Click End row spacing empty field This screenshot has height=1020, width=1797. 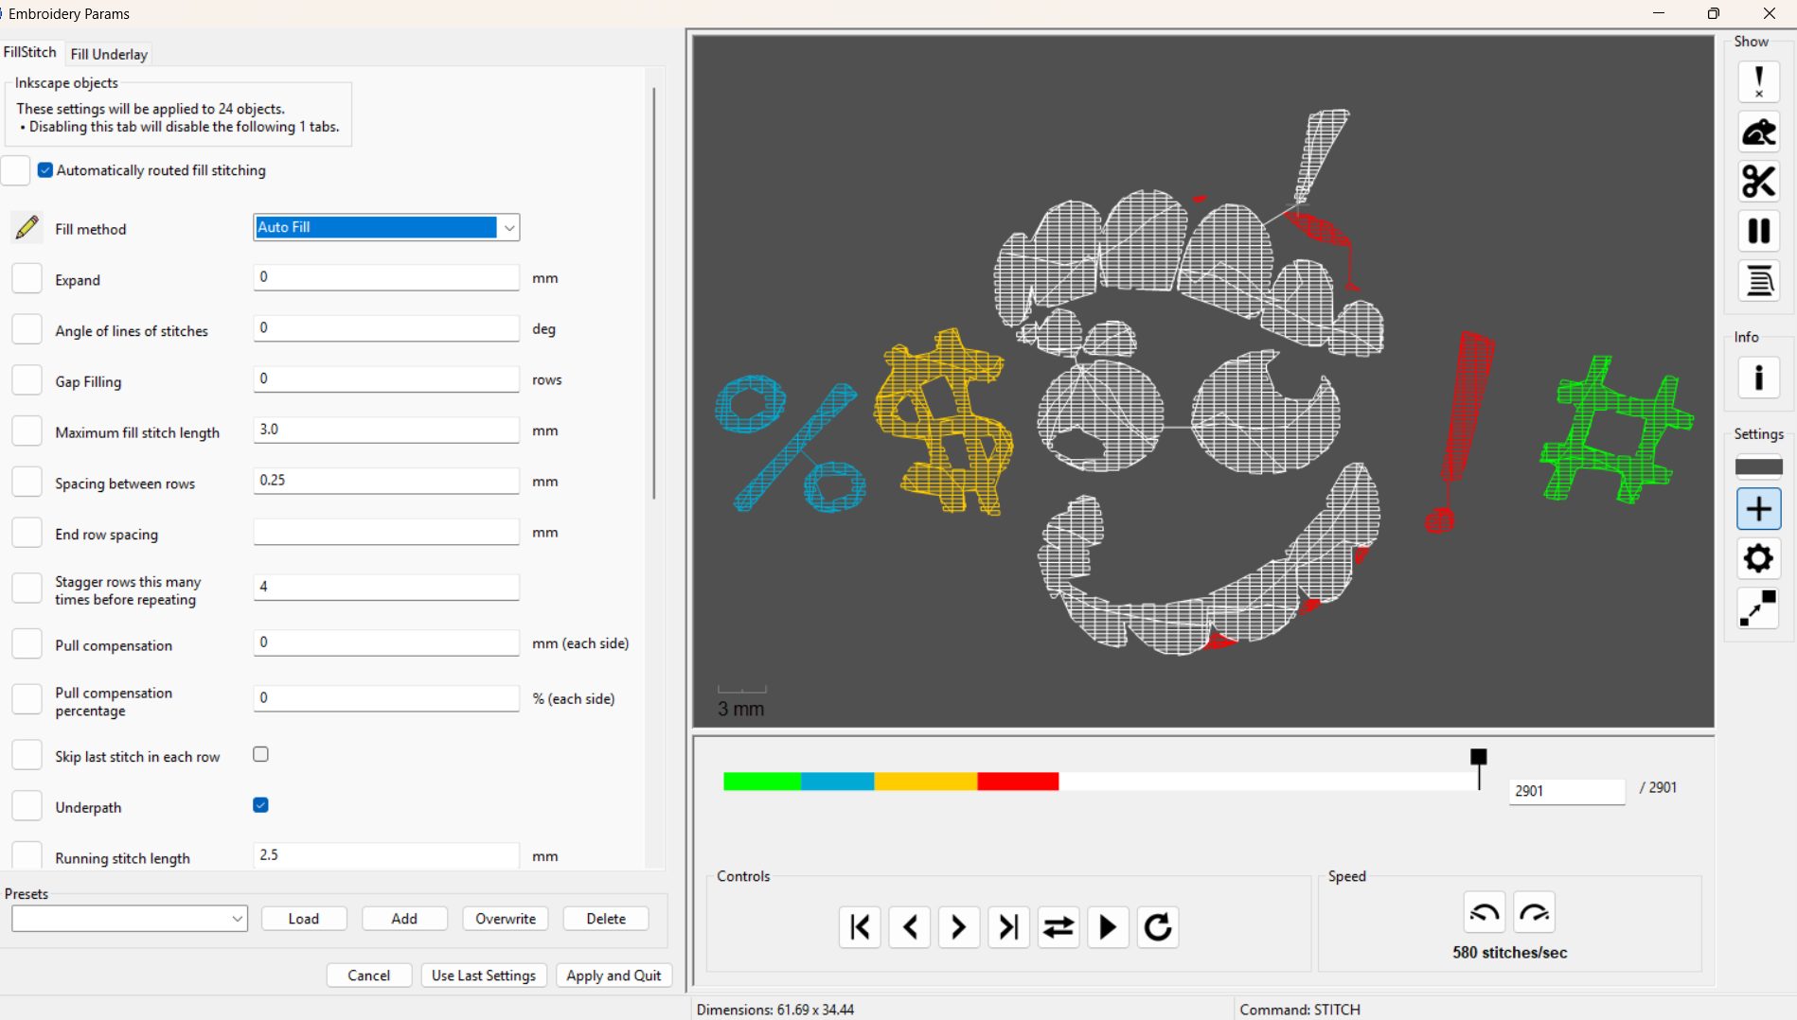(x=386, y=532)
